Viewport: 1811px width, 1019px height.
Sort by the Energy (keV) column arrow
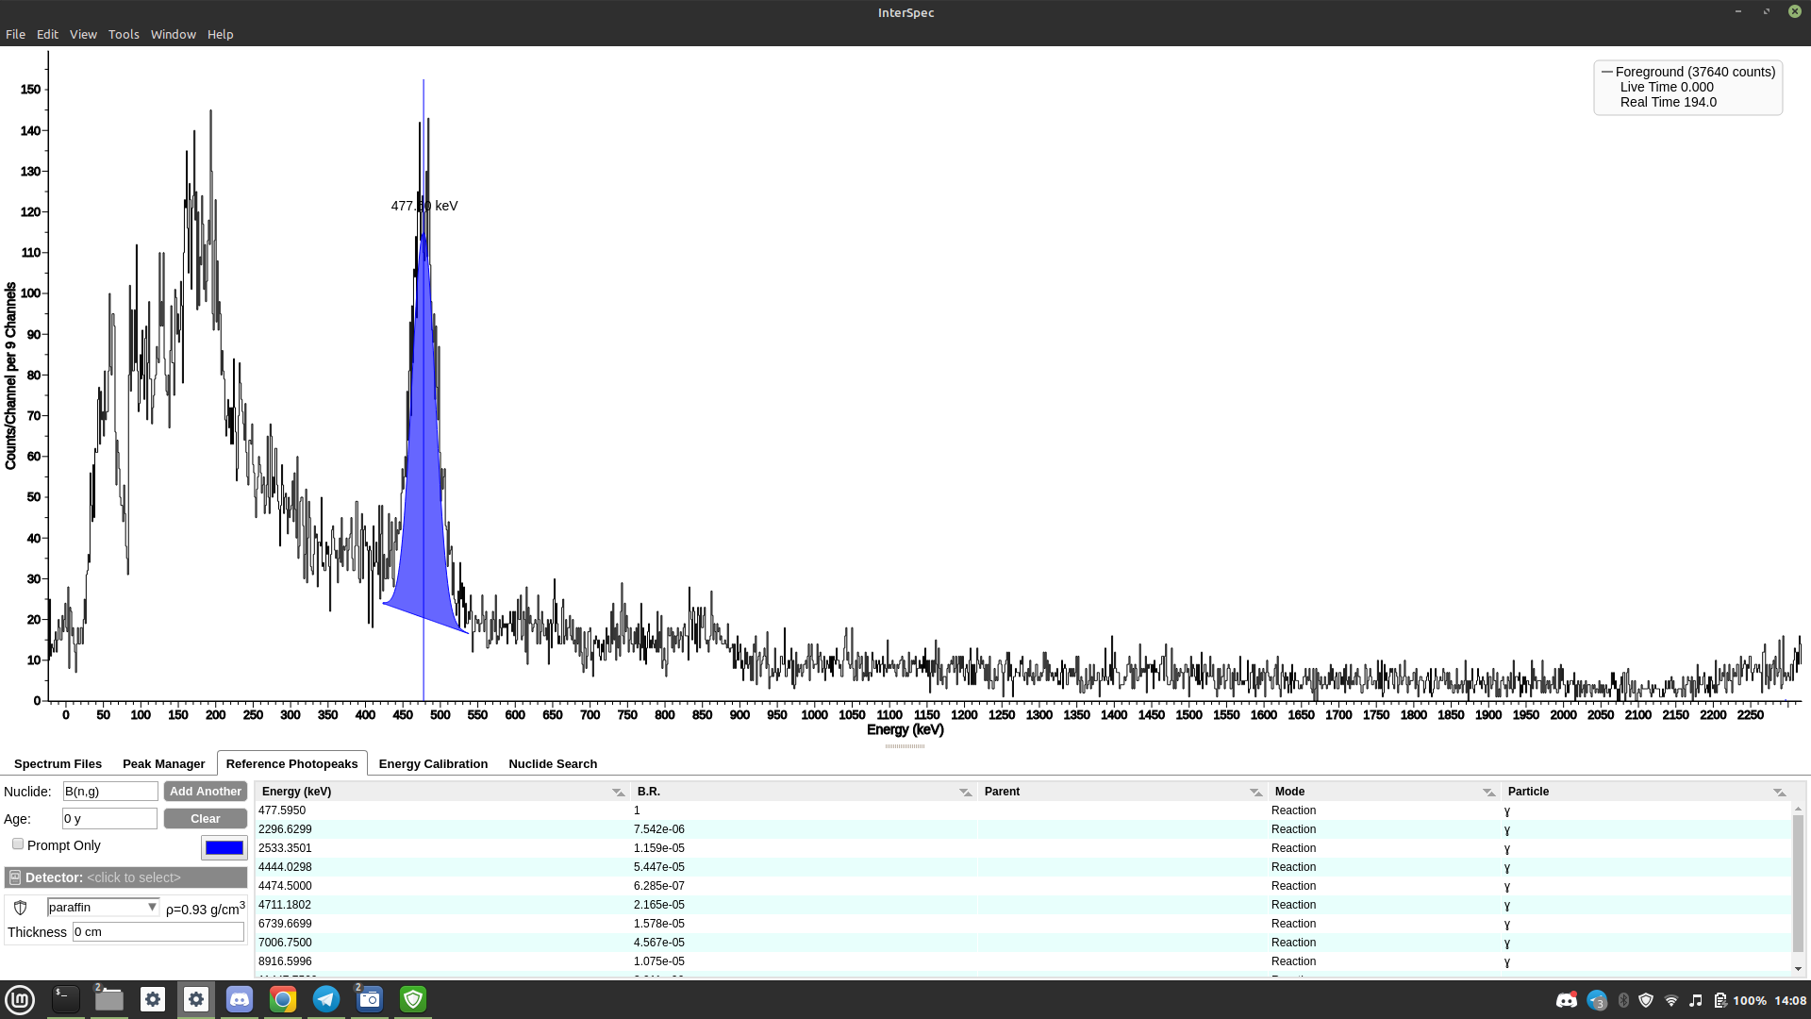coord(618,793)
